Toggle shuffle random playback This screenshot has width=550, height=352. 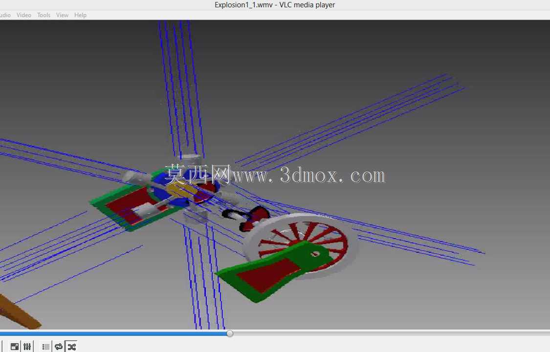pyautogui.click(x=71, y=347)
